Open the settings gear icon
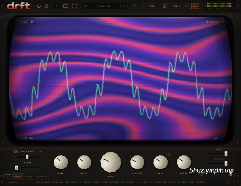The image size is (241, 186). (x=46, y=6)
